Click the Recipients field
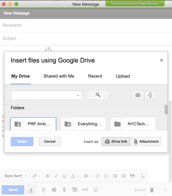This screenshot has width=172, height=196. coord(86,25)
